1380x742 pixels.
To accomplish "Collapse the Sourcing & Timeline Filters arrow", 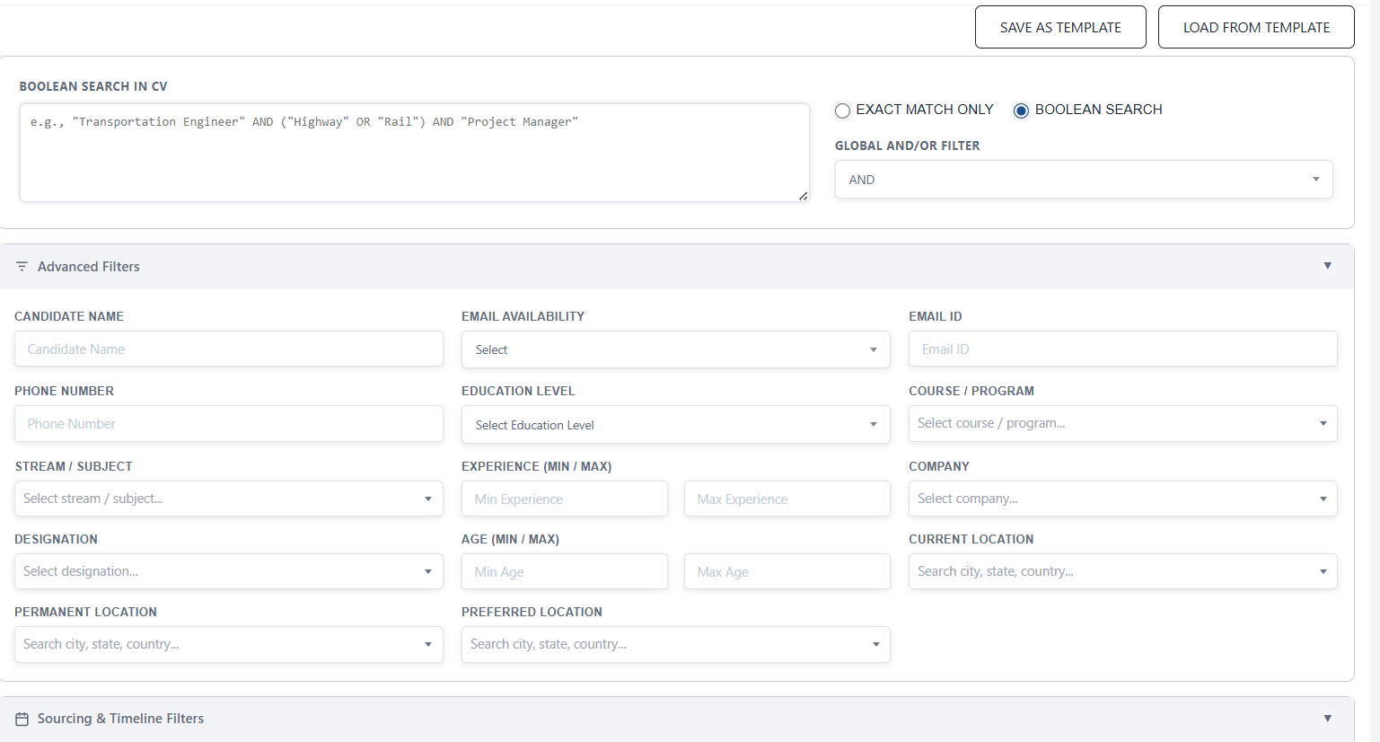I will [x=1327, y=719].
